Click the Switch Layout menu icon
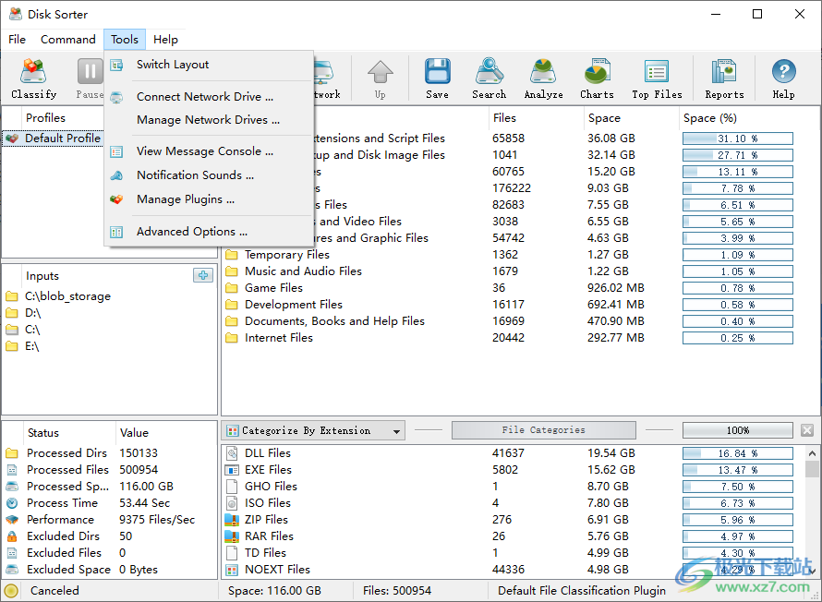This screenshot has width=822, height=602. (116, 65)
